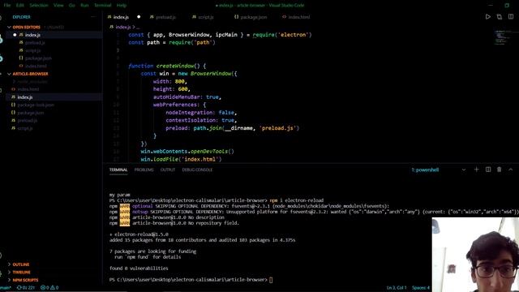Focus the terminal prompt cursor

tap(271, 280)
